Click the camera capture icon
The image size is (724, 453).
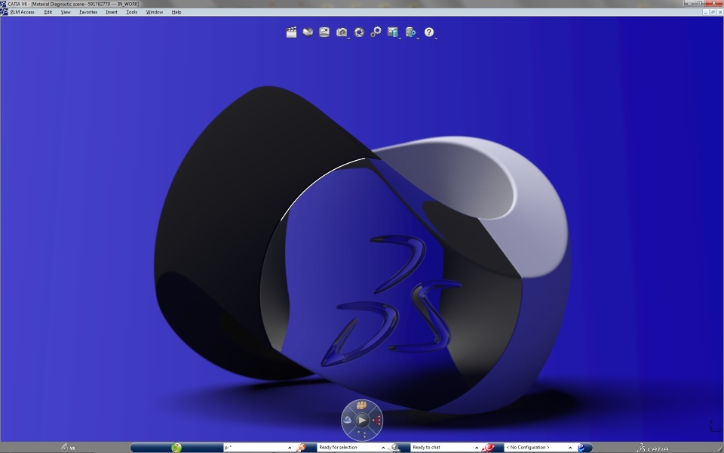[x=341, y=32]
